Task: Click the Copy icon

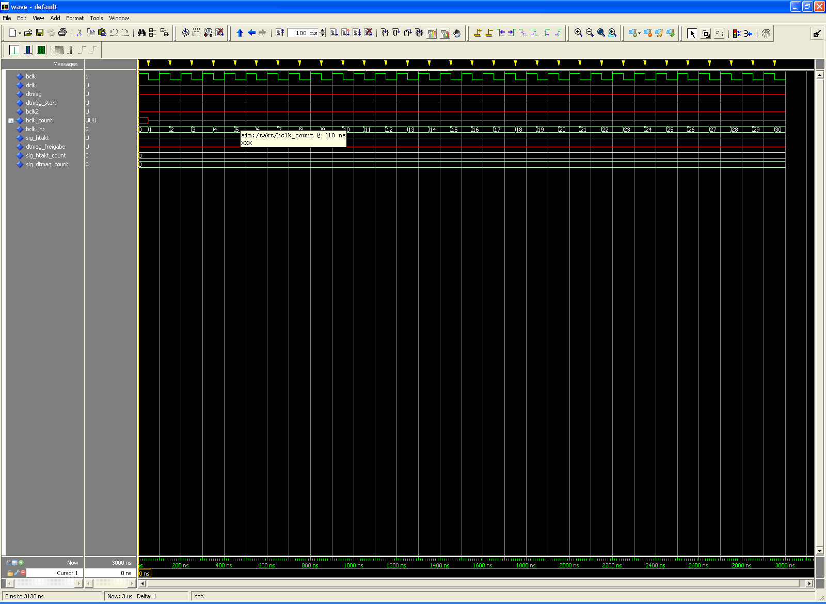Action: (91, 33)
